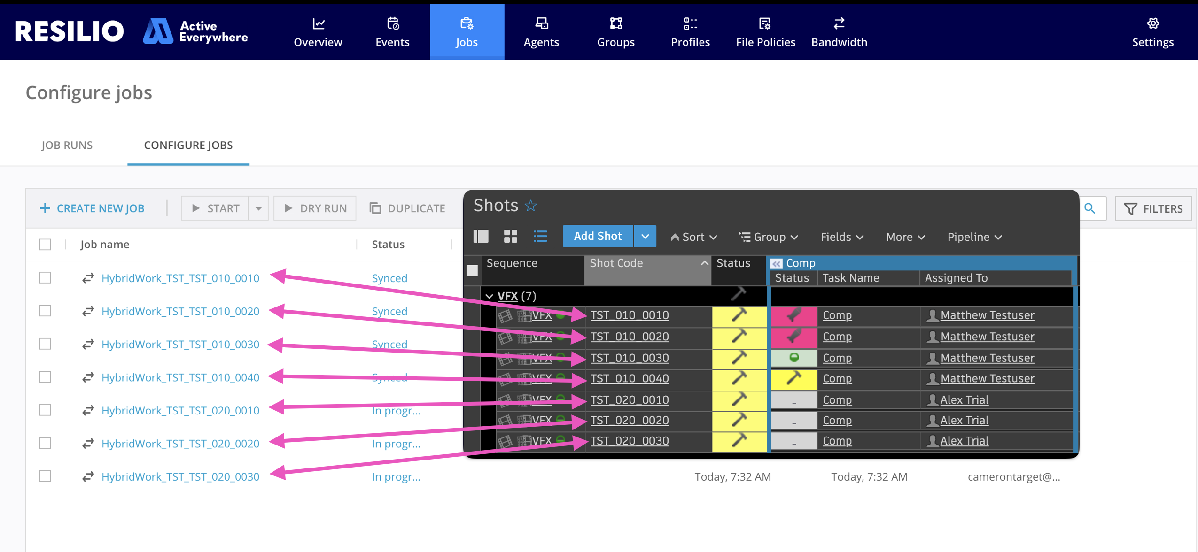The height and width of the screenshot is (552, 1198).
Task: Collapse the Comp column group arrows
Action: pos(777,263)
